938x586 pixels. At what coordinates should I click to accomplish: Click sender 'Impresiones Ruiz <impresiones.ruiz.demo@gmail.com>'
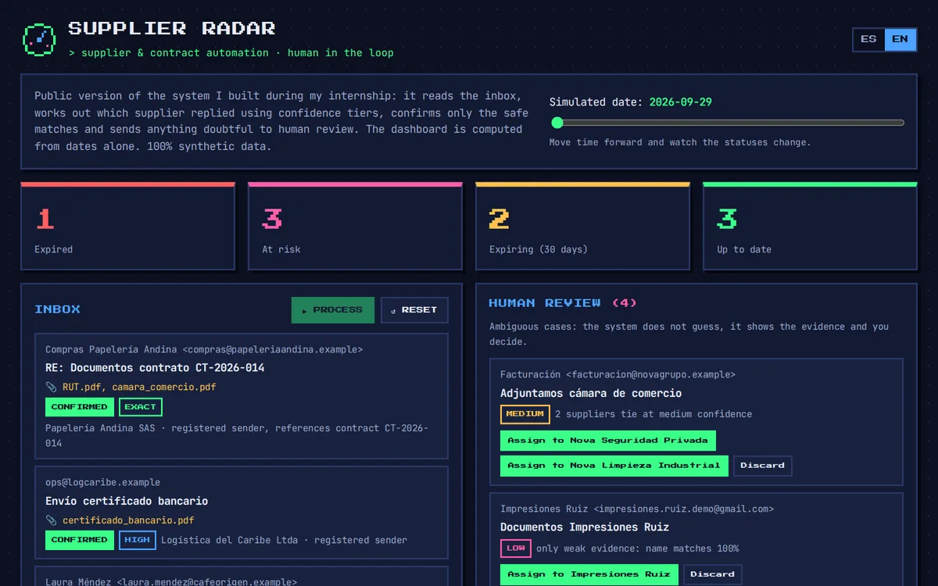click(637, 509)
